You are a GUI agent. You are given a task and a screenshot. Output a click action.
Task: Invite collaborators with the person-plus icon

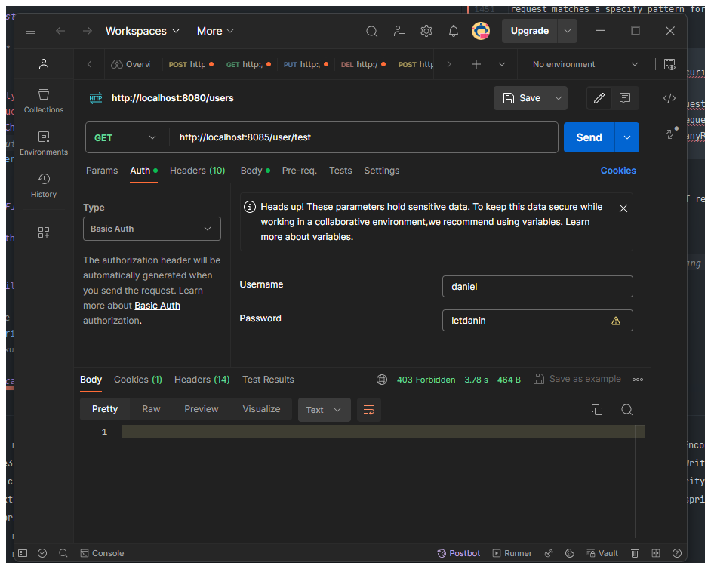click(399, 31)
